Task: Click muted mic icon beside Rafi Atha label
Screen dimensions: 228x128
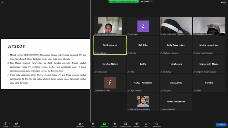Action: [128, 53]
